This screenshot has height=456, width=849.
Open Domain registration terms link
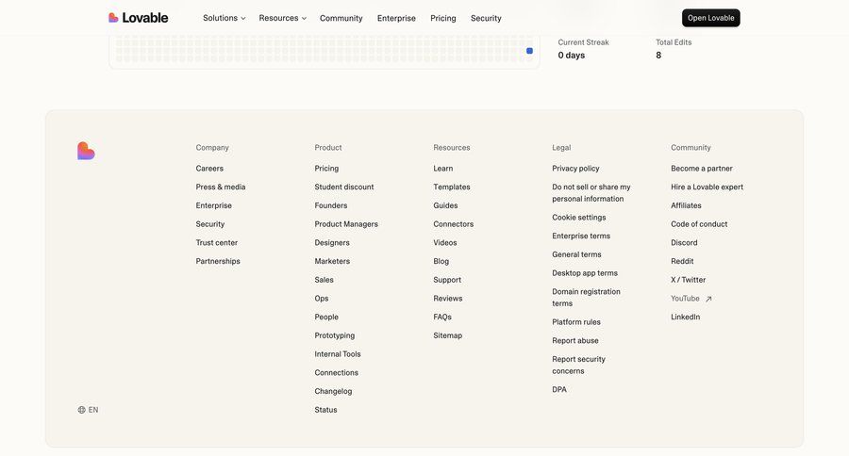tap(587, 298)
